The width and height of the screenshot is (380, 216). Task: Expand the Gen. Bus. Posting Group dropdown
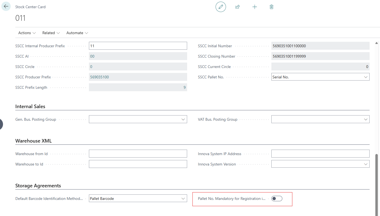click(x=138, y=119)
